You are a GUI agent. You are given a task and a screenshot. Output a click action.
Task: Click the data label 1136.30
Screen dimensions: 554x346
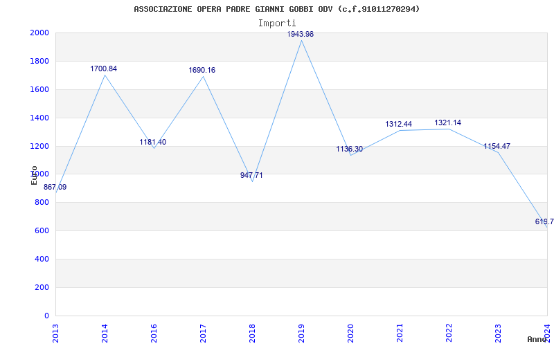point(350,149)
